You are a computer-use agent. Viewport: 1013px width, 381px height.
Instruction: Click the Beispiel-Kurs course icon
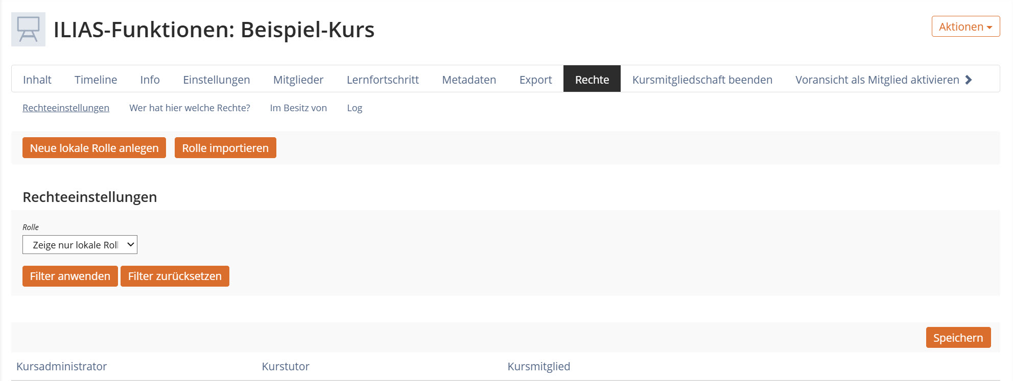click(x=27, y=29)
